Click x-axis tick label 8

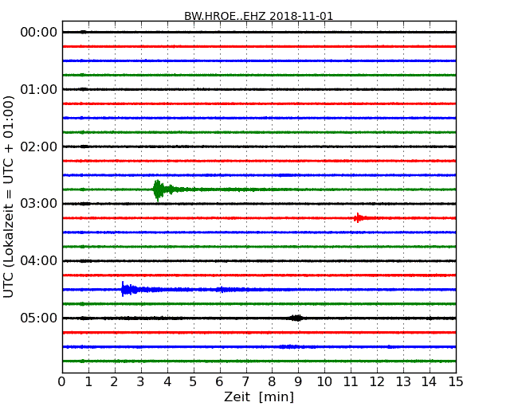(x=272, y=382)
